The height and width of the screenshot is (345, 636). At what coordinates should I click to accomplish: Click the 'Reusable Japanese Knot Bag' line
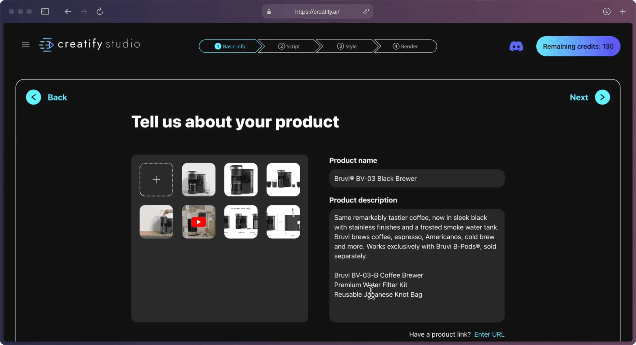(378, 294)
